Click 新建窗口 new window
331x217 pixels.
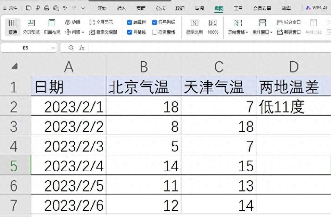[289, 32]
